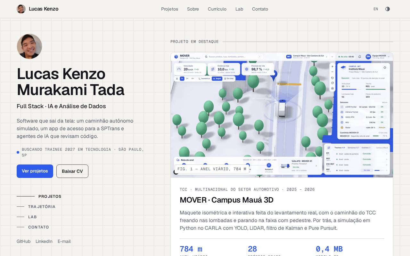Click the target icon in Precisão de rota card

[x=247, y=69]
